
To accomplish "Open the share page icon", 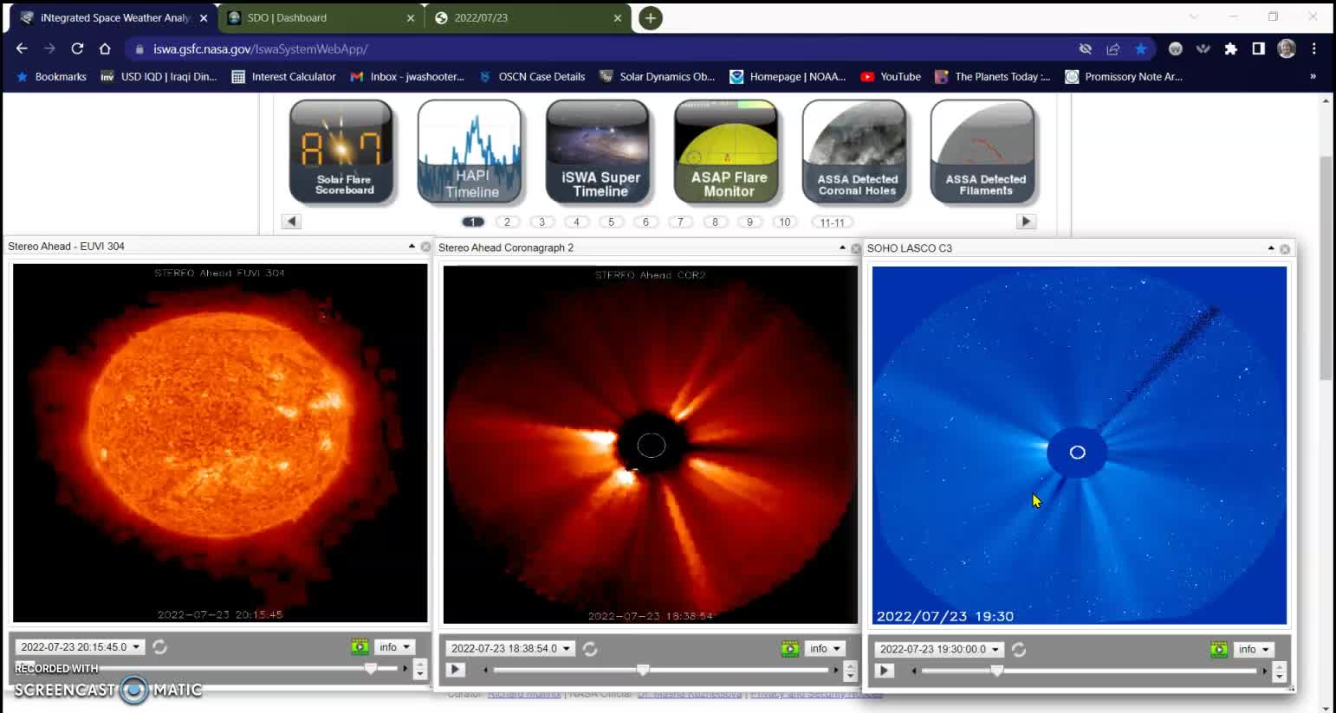I will pos(1113,49).
